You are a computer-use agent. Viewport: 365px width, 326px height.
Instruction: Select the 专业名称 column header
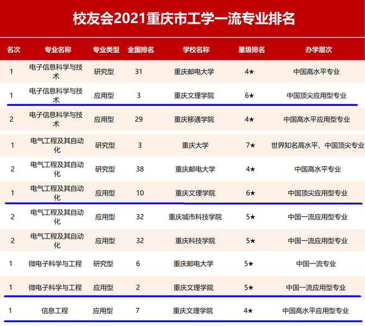tap(57, 49)
